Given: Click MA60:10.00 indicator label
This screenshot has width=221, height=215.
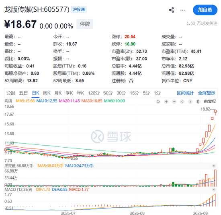Looking at the screenshot, I should pyautogui.click(x=115, y=101).
